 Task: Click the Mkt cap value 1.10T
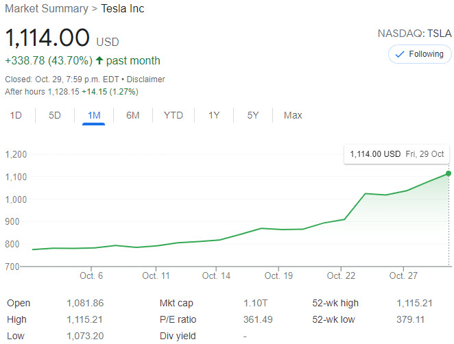[x=255, y=303]
